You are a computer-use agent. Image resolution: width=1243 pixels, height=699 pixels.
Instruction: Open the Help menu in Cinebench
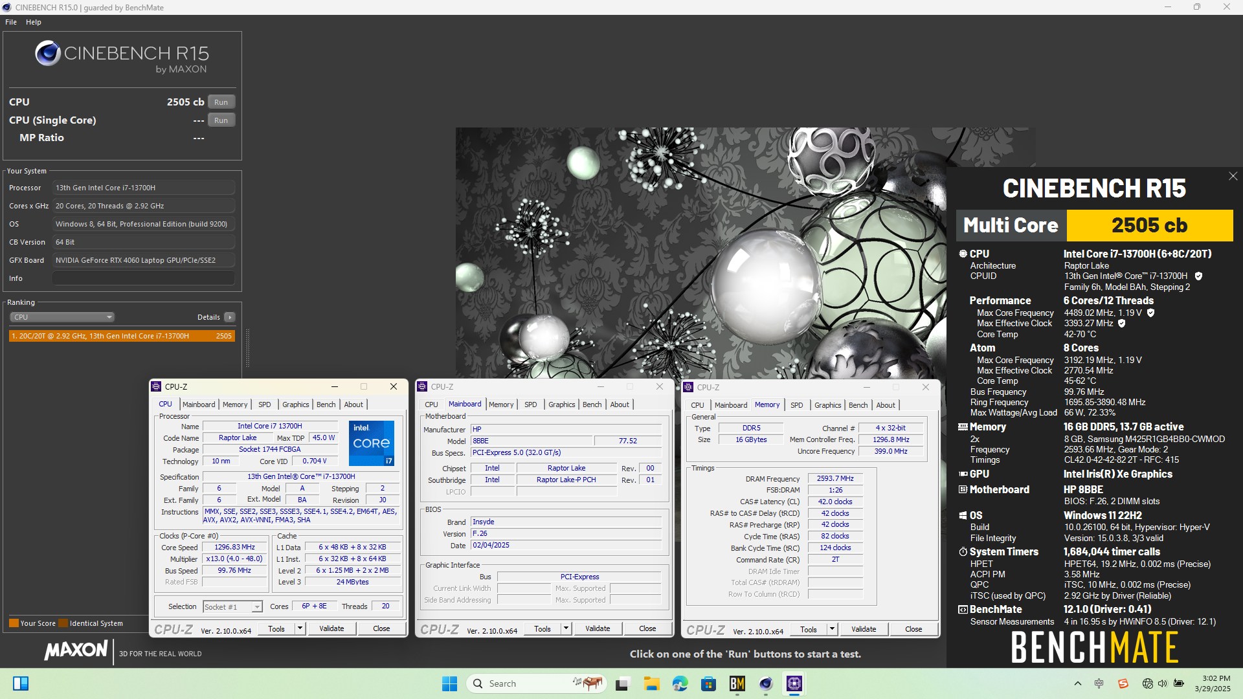(34, 22)
